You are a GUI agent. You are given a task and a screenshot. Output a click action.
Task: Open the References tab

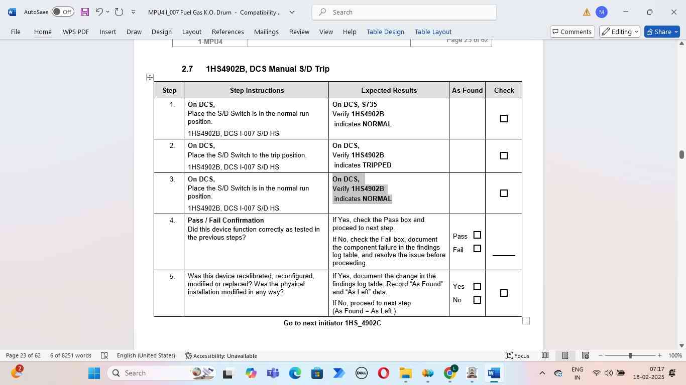pos(228,32)
